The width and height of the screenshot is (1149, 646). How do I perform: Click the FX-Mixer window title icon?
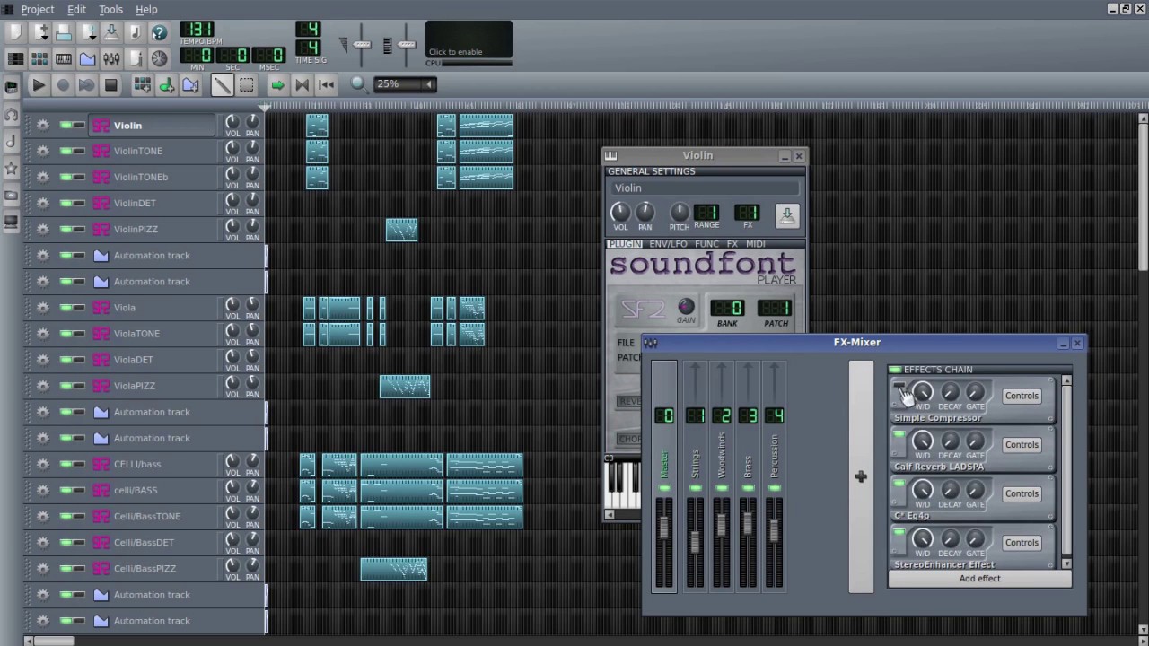click(x=651, y=343)
